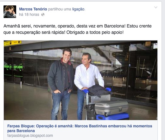This screenshot has width=165, height=140.
Task: Click the yellow overhead sign in photo
Action: [13, 43]
